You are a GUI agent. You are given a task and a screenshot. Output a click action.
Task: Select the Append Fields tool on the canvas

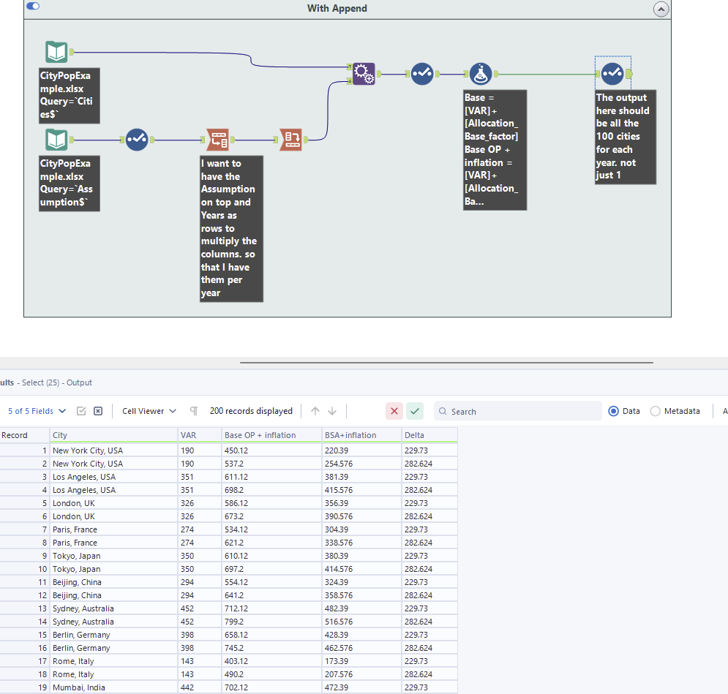[x=364, y=74]
